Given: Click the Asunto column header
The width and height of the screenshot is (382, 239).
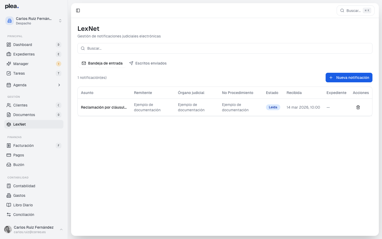Looking at the screenshot, I should (x=87, y=93).
